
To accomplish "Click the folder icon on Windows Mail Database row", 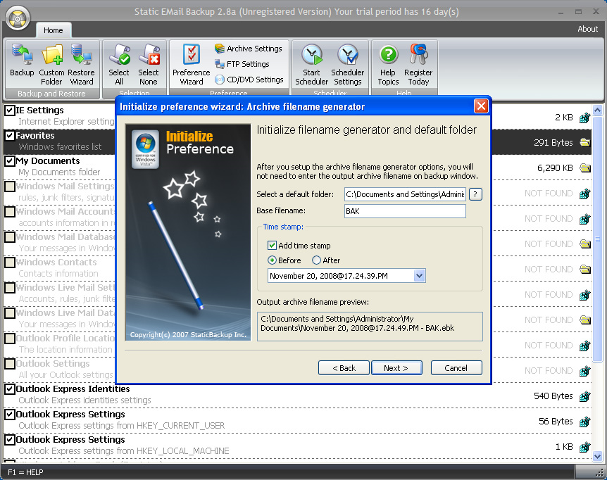I will coord(585,244).
